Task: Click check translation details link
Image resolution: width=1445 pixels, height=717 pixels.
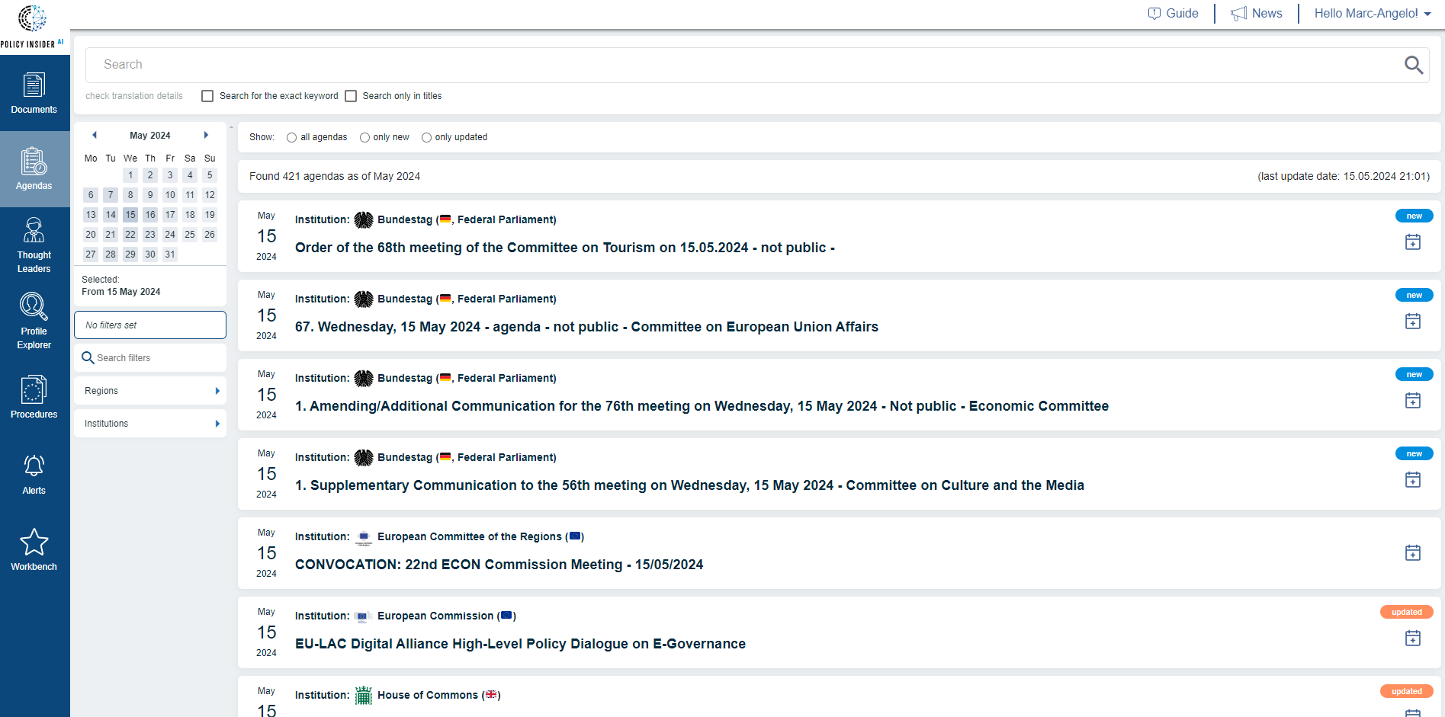Action: click(x=134, y=96)
